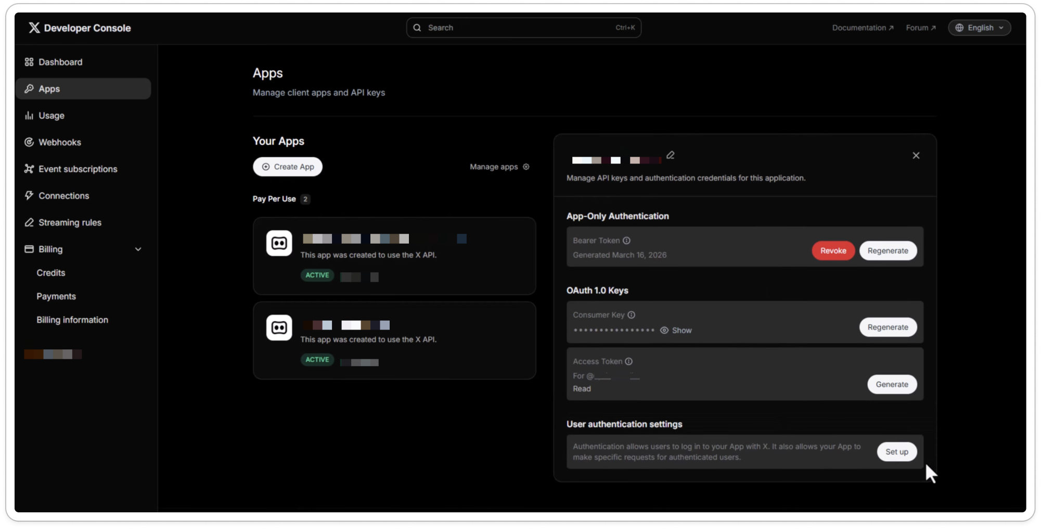Click "Manage client apps and API keys" text

coord(319,93)
